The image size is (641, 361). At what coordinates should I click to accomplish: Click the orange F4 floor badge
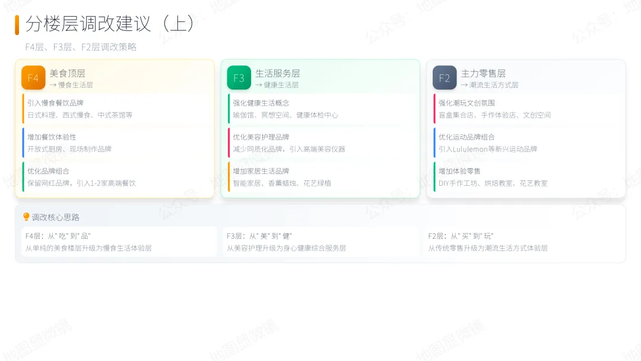click(33, 78)
